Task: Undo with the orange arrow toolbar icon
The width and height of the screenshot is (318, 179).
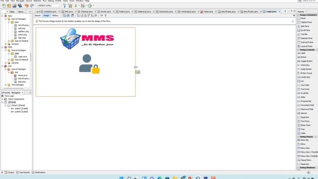Action: coord(26,5)
